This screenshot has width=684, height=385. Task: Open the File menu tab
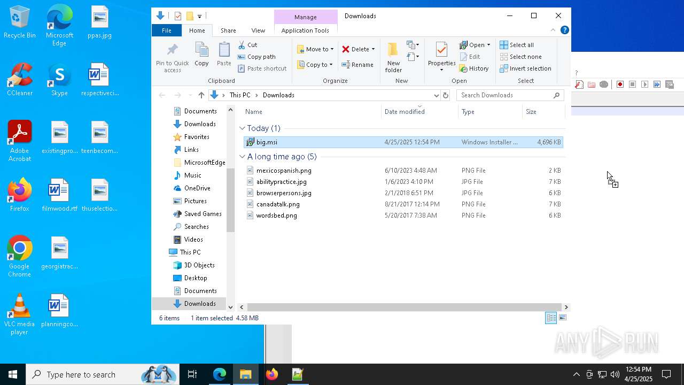click(167, 30)
